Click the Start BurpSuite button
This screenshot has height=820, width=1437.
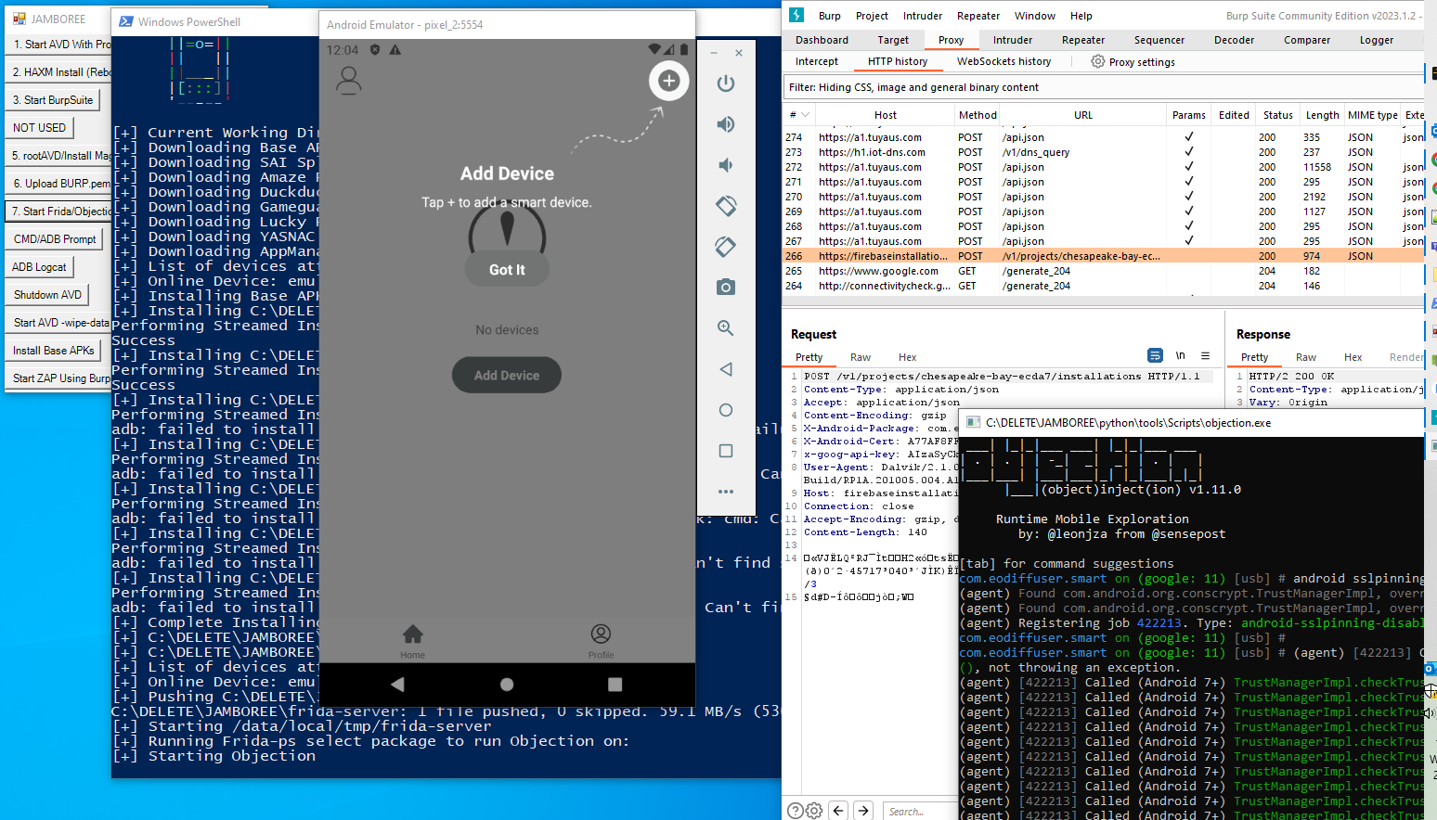(53, 100)
